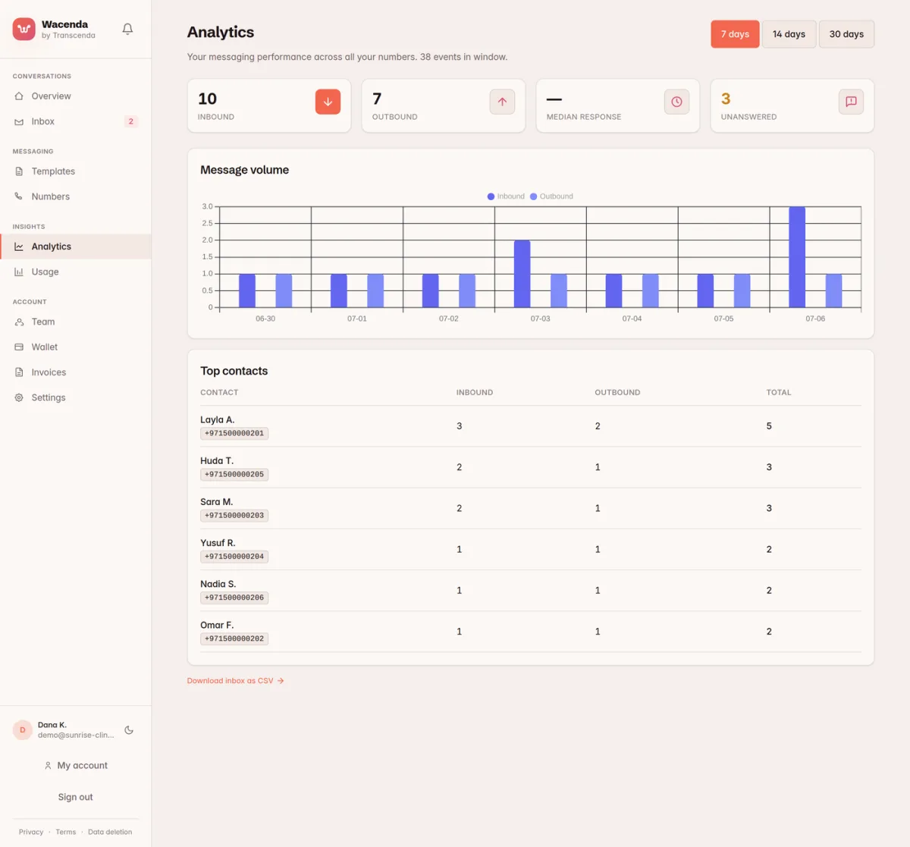Click the 10 inbound count
Screen dimensions: 910x847
[208, 99]
